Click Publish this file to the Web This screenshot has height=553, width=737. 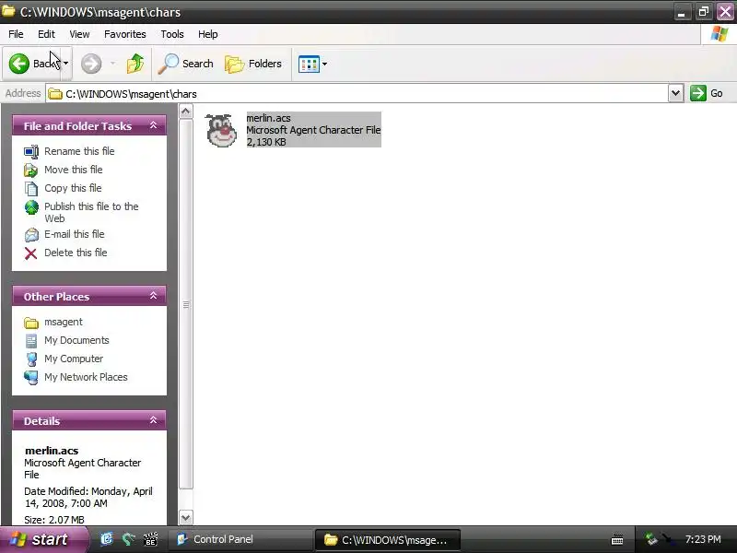pyautogui.click(x=91, y=212)
